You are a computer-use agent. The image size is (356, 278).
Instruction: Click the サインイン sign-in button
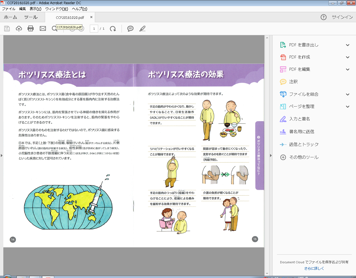(x=342, y=17)
